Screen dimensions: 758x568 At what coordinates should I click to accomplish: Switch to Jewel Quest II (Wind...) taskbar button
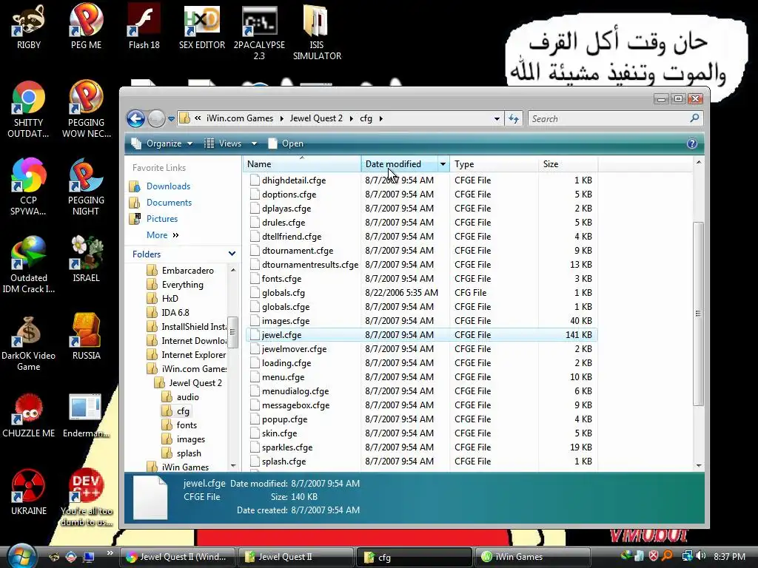click(177, 557)
